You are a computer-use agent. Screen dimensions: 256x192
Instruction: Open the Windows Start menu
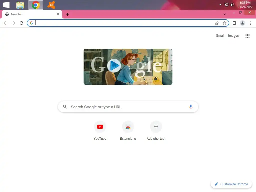6,5
